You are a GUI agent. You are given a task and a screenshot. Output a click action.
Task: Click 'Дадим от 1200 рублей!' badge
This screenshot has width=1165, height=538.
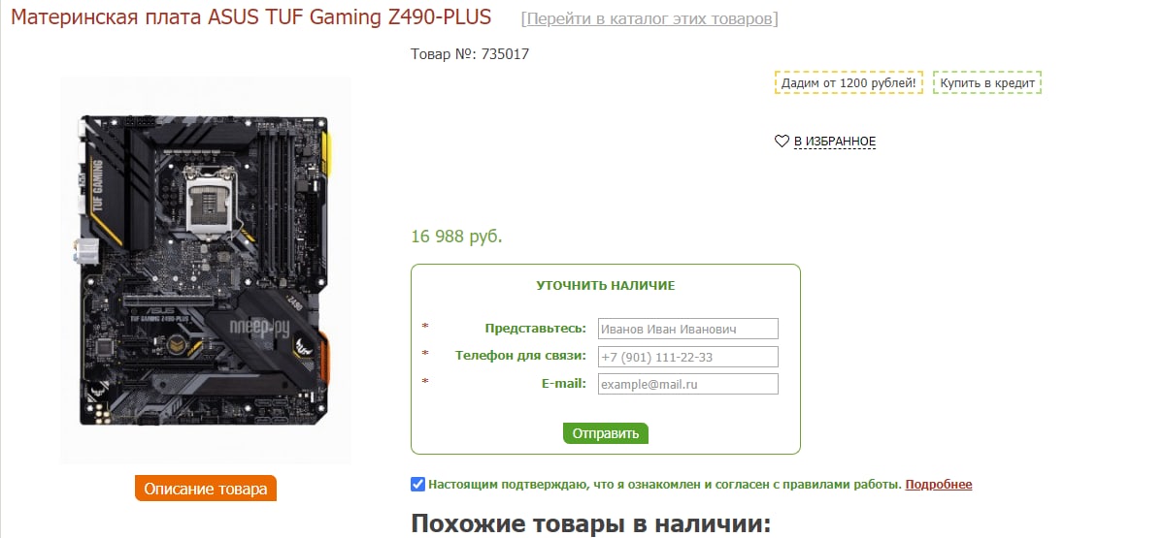(x=849, y=82)
